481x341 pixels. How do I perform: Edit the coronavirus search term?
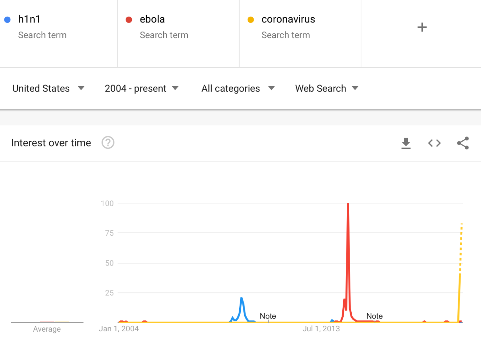[288, 19]
